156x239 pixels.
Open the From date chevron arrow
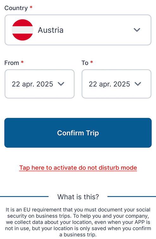tap(61, 84)
